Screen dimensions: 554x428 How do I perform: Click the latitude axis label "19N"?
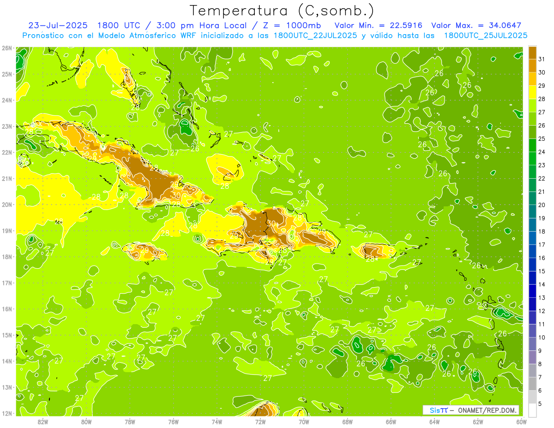pos(7,230)
